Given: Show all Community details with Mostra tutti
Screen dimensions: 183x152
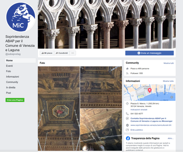Looking at the screenshot, I should (169, 63).
